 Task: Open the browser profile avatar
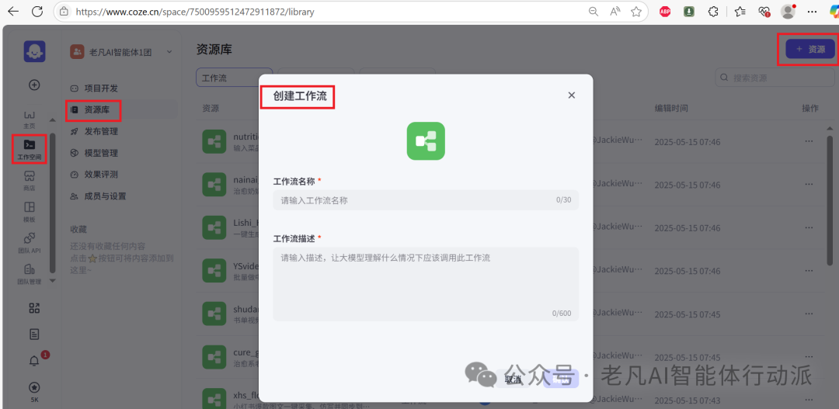pyautogui.click(x=788, y=11)
